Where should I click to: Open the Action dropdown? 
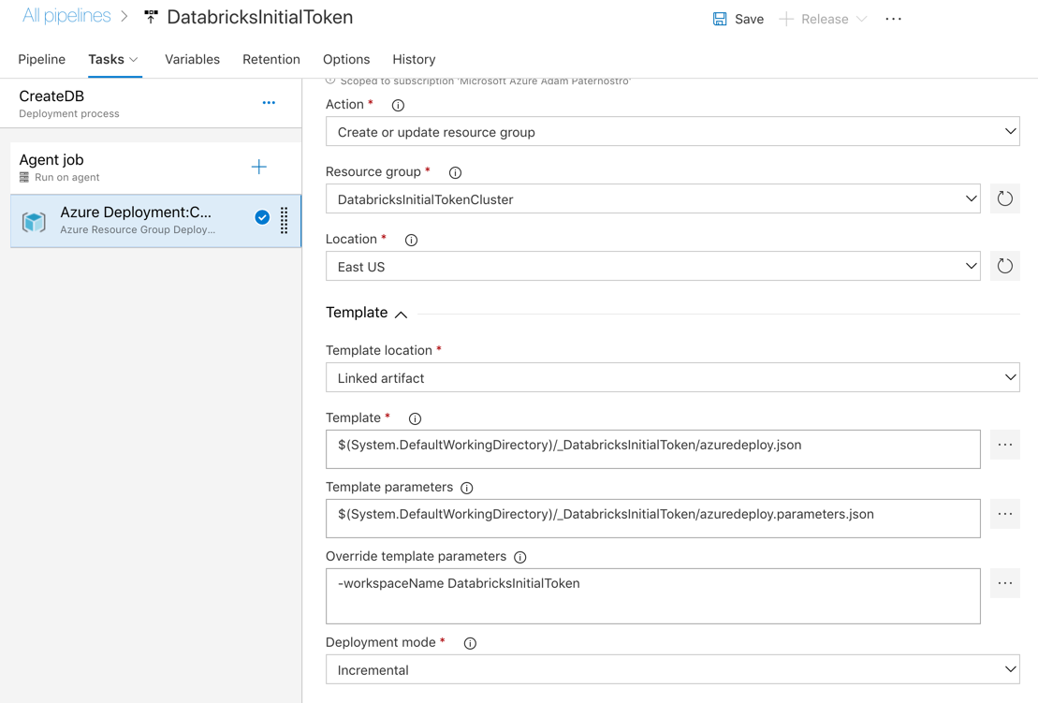tap(673, 132)
